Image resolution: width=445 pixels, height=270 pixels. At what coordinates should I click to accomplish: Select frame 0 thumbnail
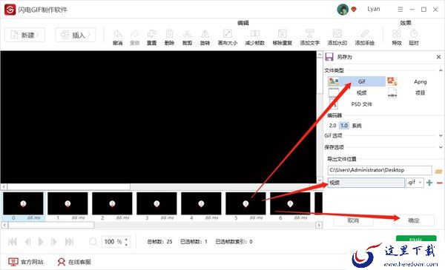23,203
